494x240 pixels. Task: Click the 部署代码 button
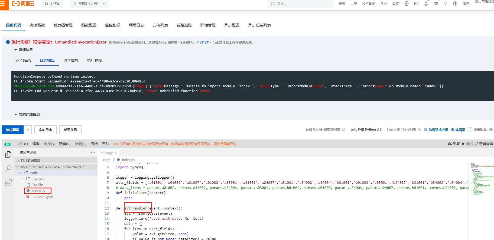pos(70,130)
